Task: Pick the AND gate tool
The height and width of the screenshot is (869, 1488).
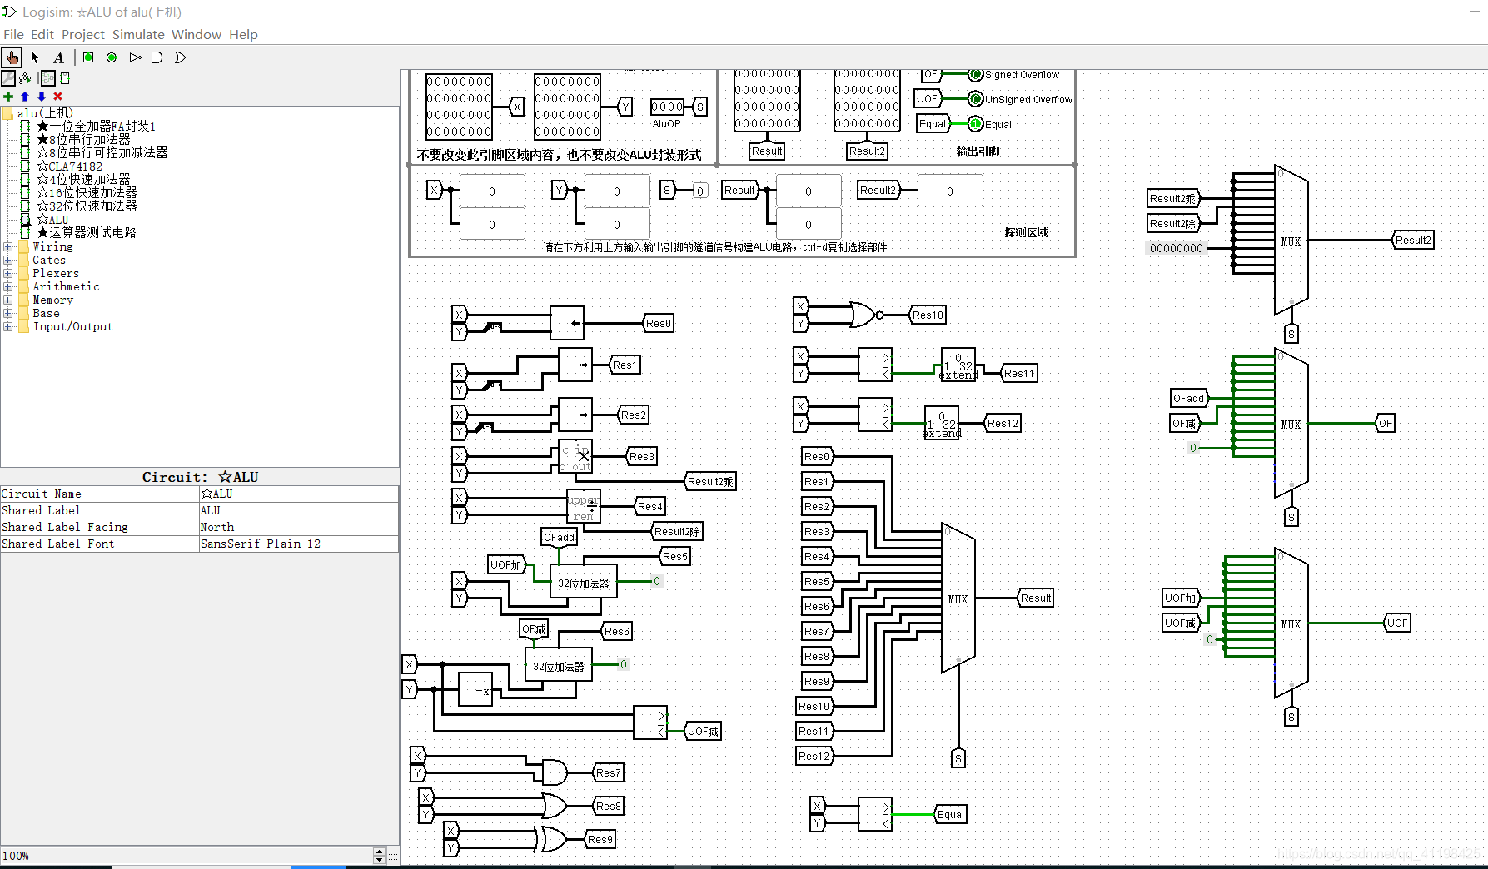Action: tap(157, 57)
